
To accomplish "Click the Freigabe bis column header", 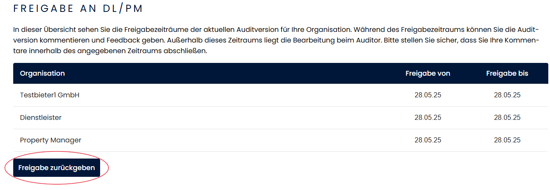I will pos(507,74).
